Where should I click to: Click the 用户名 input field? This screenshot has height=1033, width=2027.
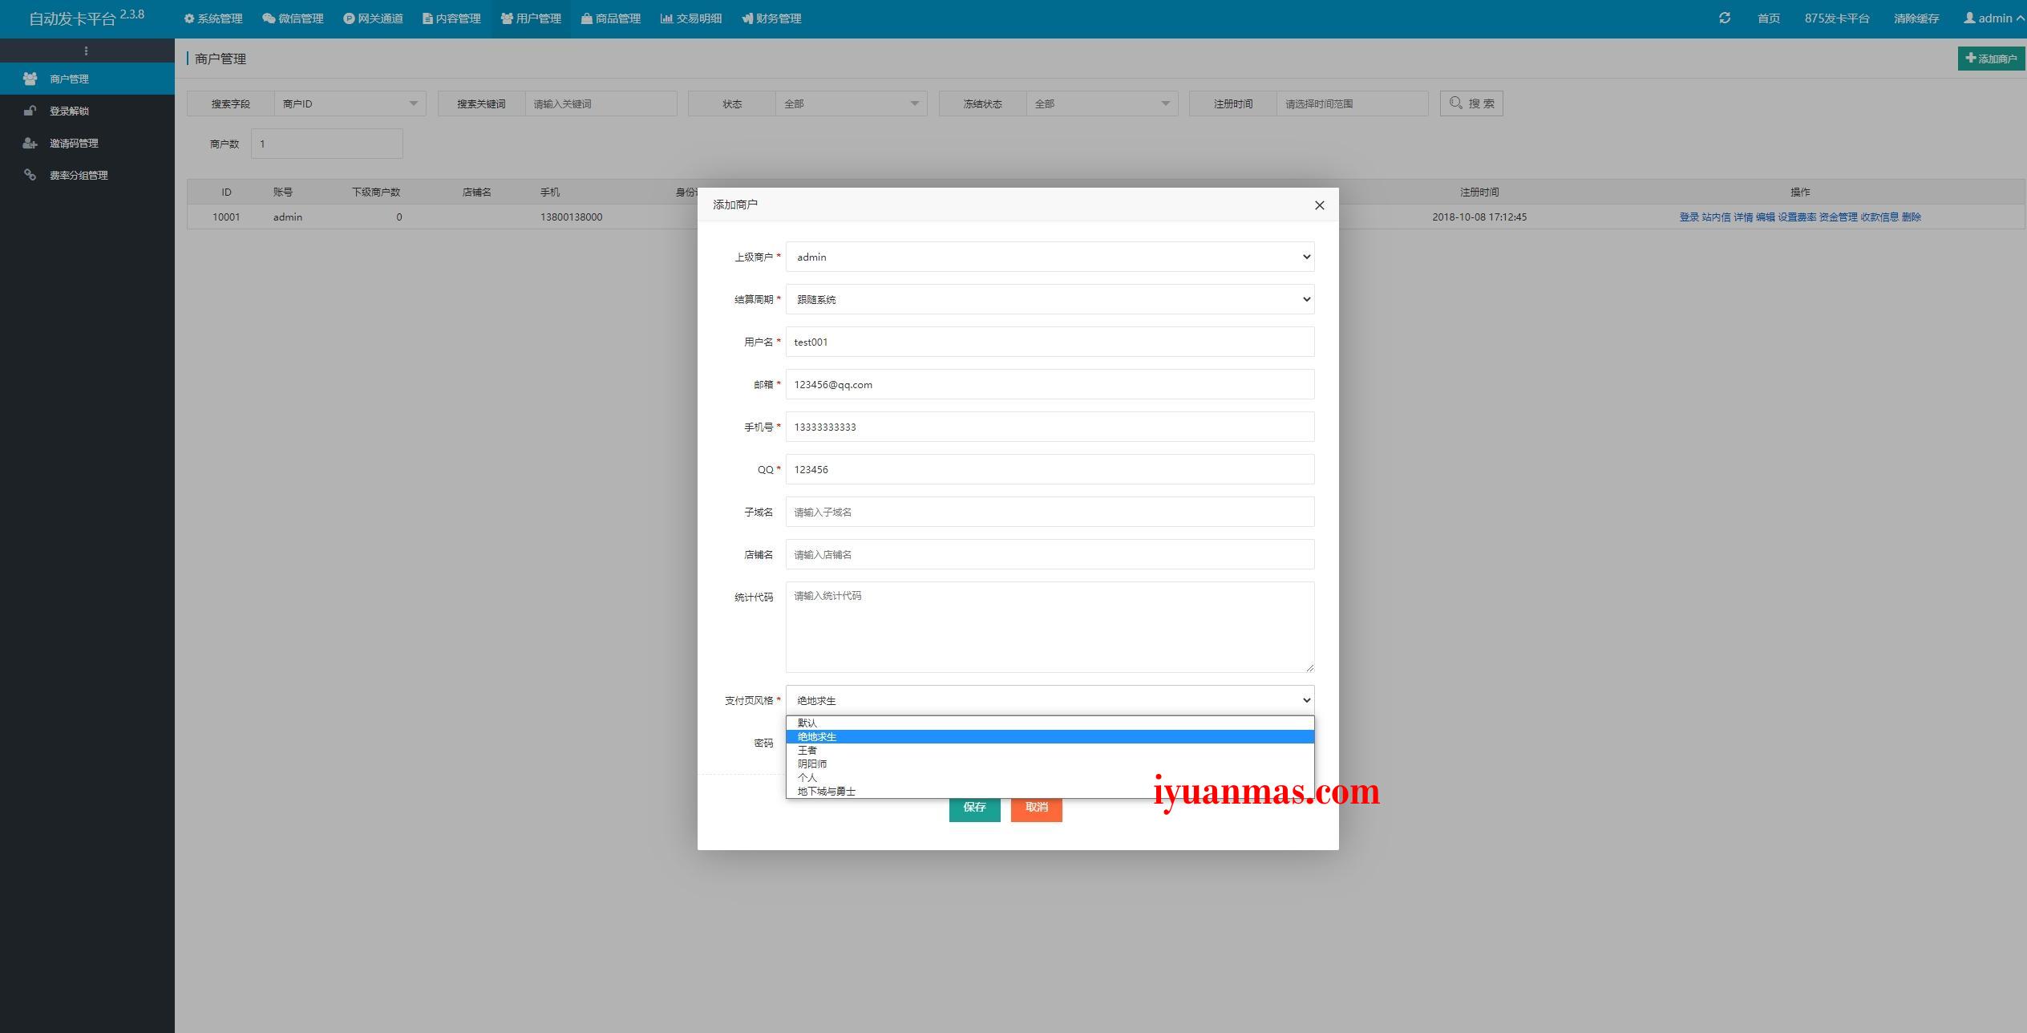pos(1050,342)
